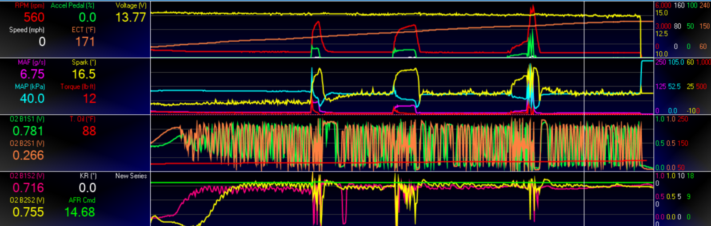The height and width of the screenshot is (226, 711).
Task: Click the 1,000 torque axis label
Action: pyautogui.click(x=703, y=62)
